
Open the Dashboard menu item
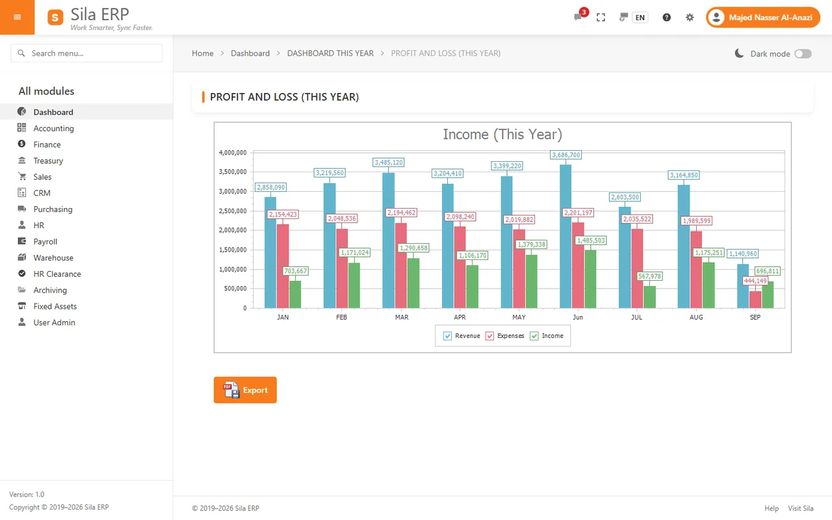tap(86, 112)
